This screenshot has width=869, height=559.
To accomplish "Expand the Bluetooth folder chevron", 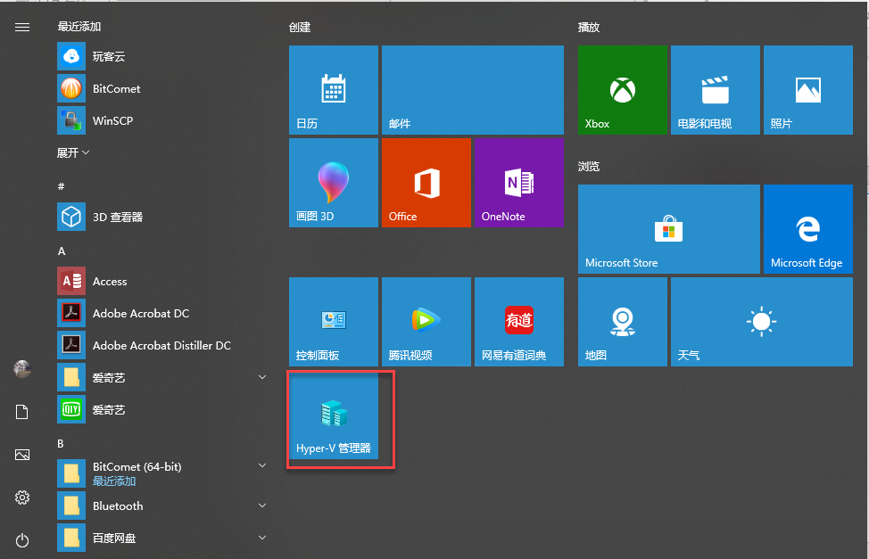I will tap(262, 506).
